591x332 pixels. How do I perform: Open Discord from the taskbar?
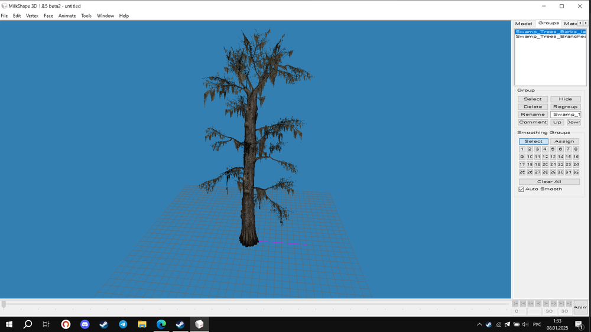coord(85,324)
